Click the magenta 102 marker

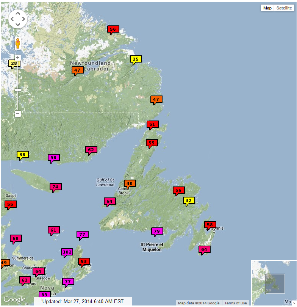tap(67, 252)
